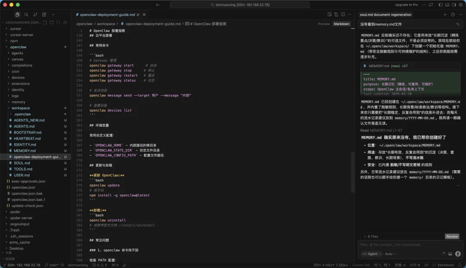Open markdown preview to the side icon

pyautogui.click(x=330, y=15)
